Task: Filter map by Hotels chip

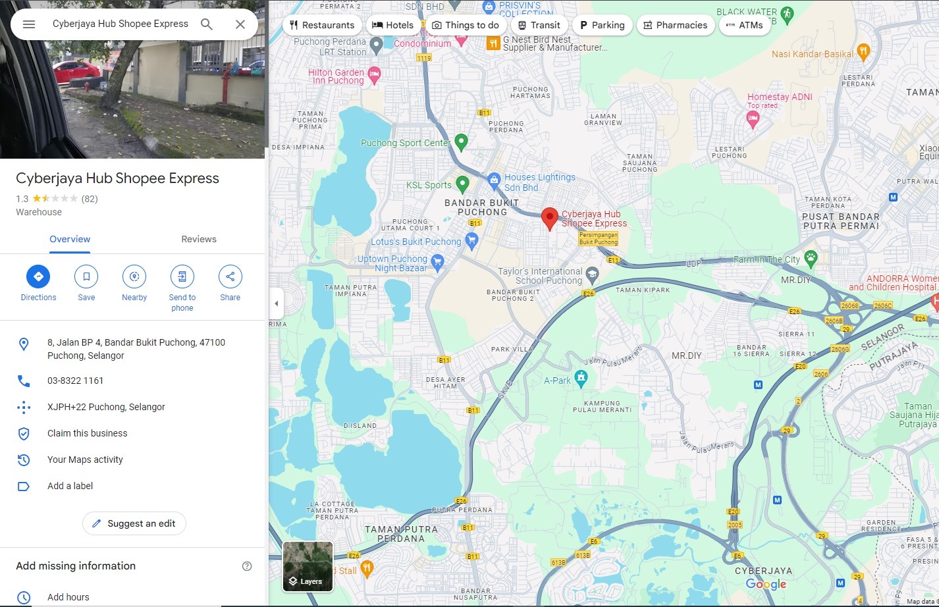Action: pos(393,25)
